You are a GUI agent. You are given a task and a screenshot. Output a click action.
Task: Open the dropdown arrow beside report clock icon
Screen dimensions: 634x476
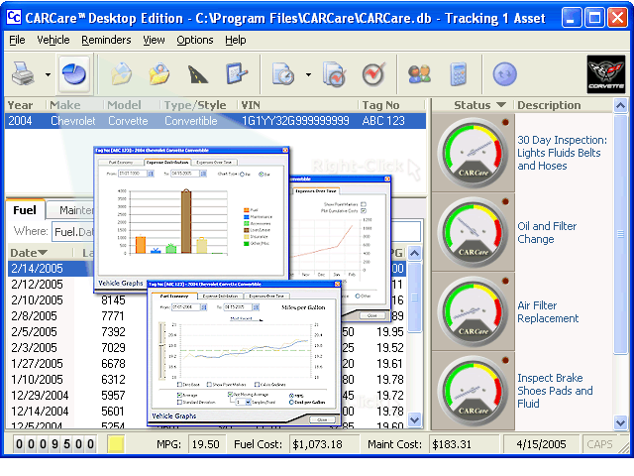pos(308,74)
